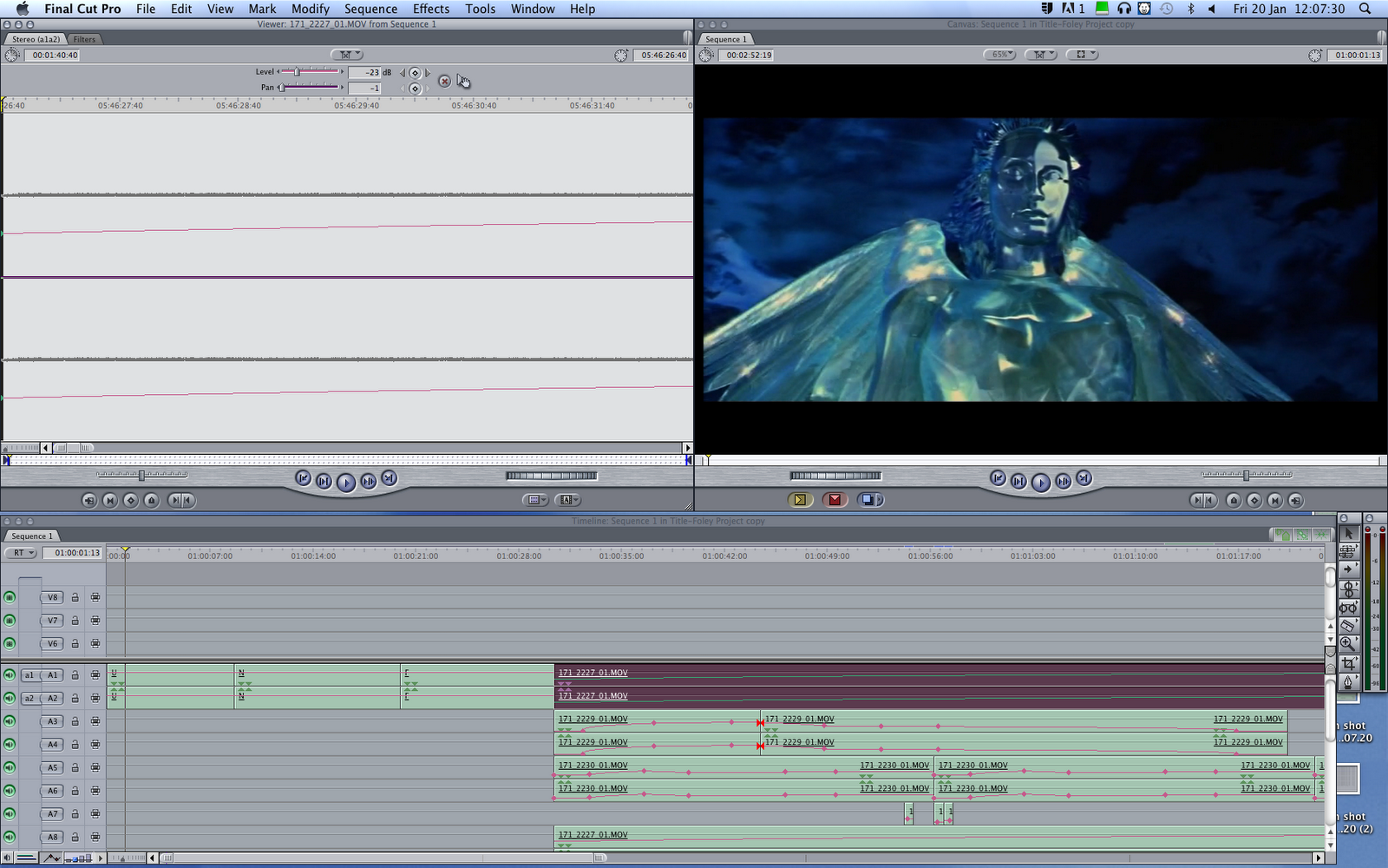
Task: Select the Selection arrow tool in tool palette
Action: point(1348,533)
